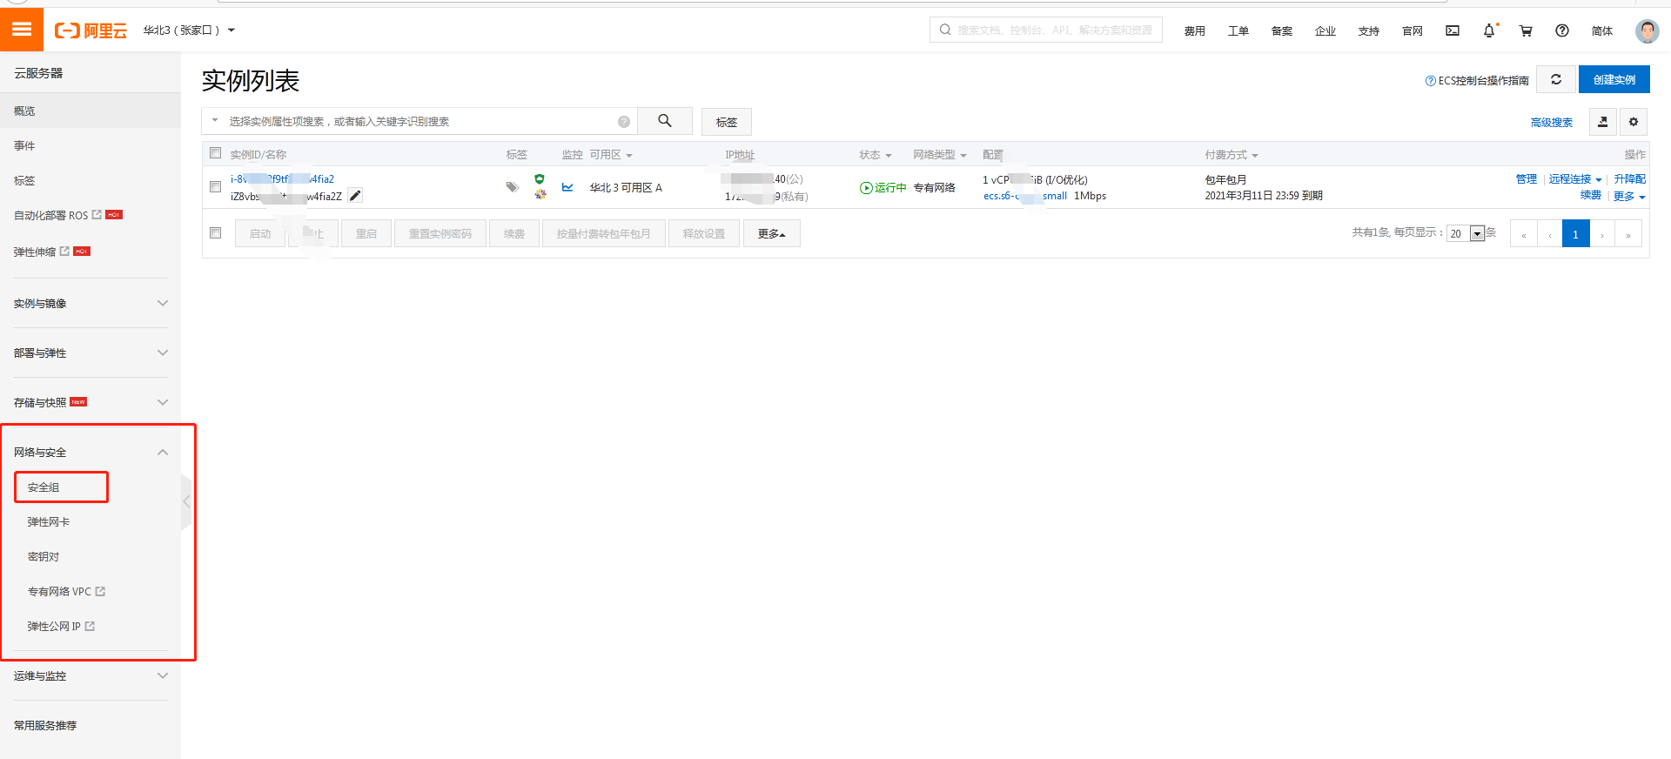Viewport: 1671px width, 759px height.
Task: Select 安全组 in the sidebar
Action: [x=61, y=487]
